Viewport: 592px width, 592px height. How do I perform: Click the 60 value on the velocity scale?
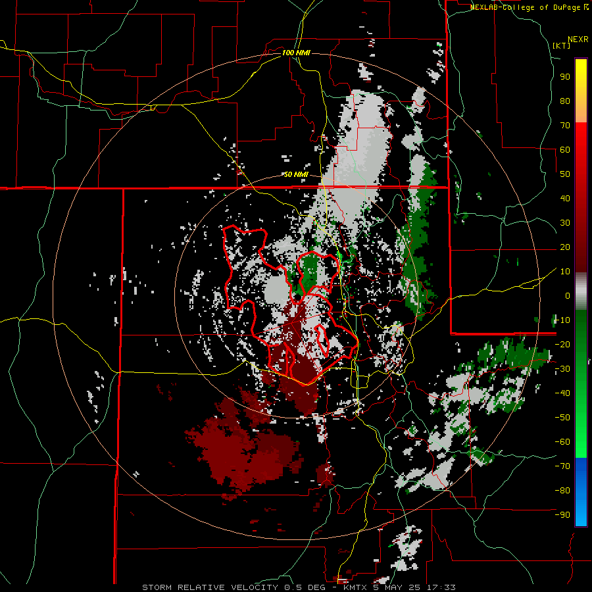[565, 149]
